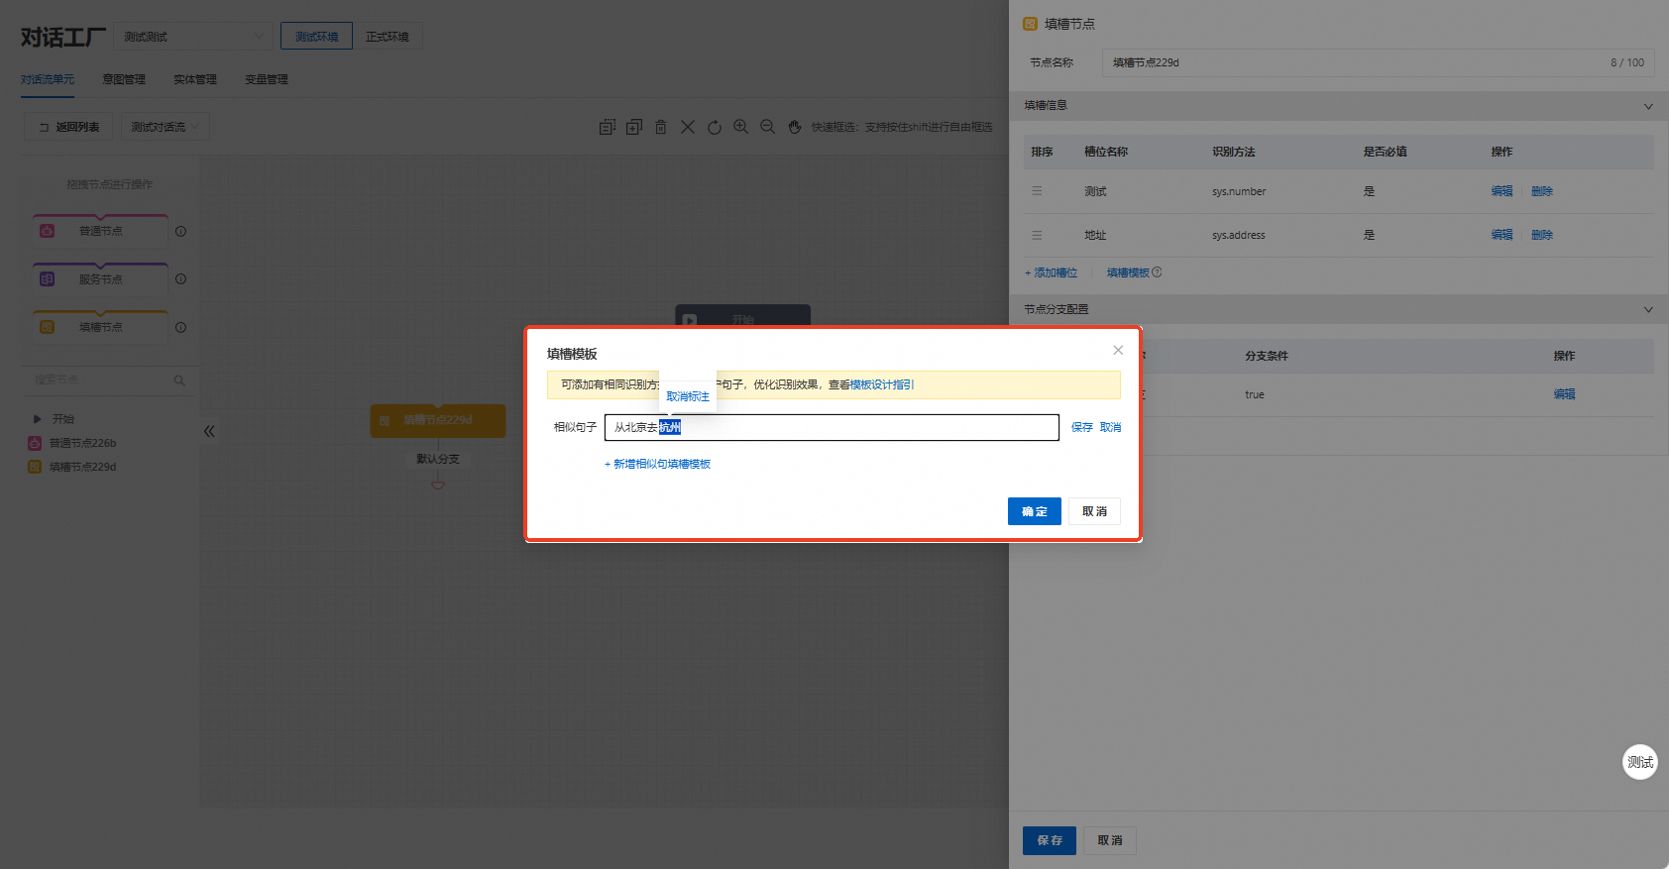Click copy selection icon in canvas toolbar
The height and width of the screenshot is (869, 1669).
coord(608,127)
